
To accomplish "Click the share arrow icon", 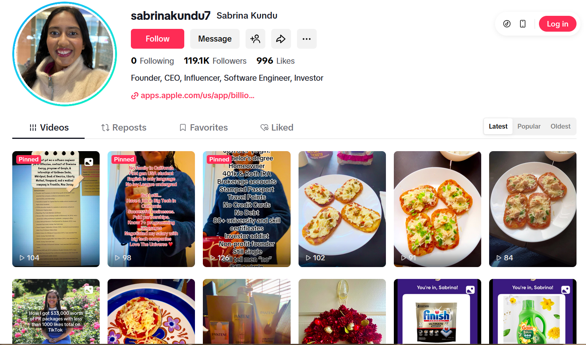I will tap(281, 39).
